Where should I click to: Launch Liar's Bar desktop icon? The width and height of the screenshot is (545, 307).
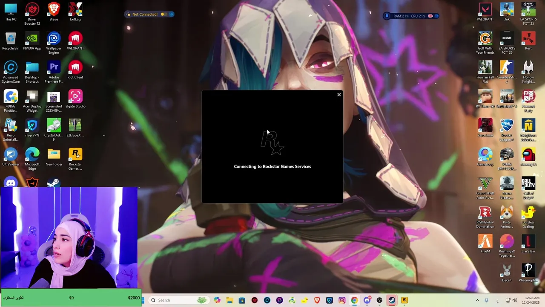[x=528, y=244]
